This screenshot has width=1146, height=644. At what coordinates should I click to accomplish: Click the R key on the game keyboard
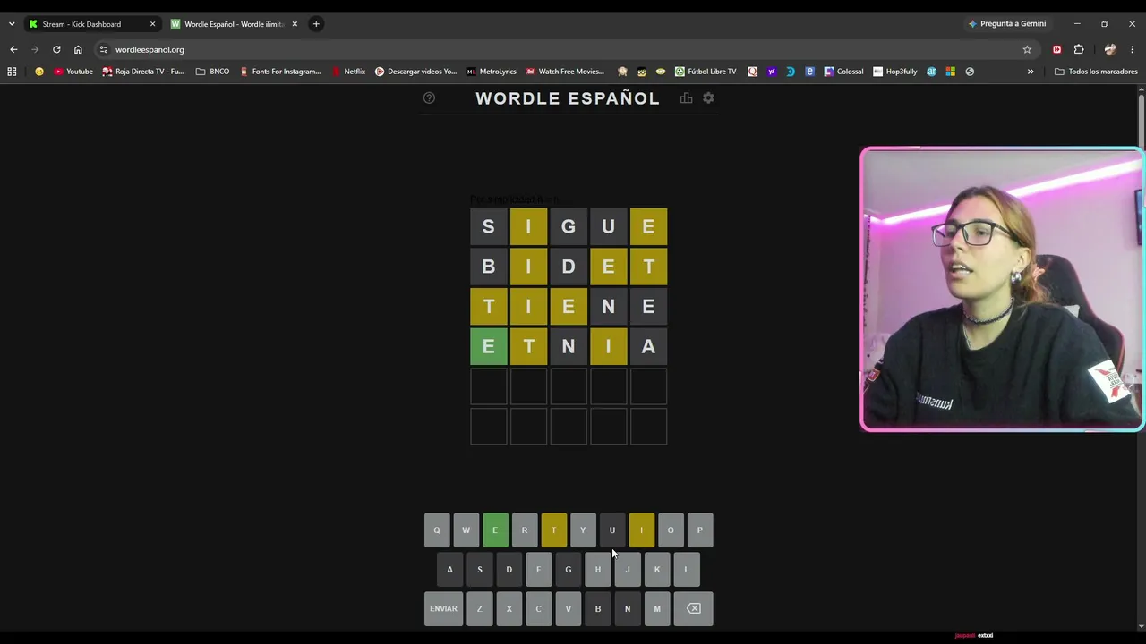click(x=525, y=530)
